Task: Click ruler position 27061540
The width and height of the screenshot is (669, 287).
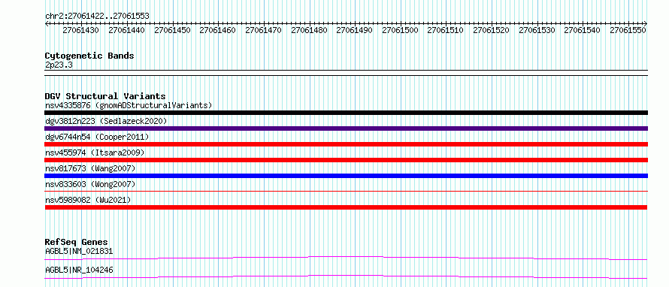Action: pos(583,30)
